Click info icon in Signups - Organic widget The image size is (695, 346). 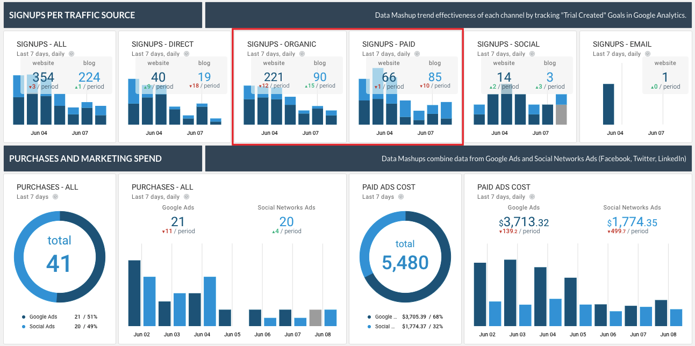tap(302, 54)
